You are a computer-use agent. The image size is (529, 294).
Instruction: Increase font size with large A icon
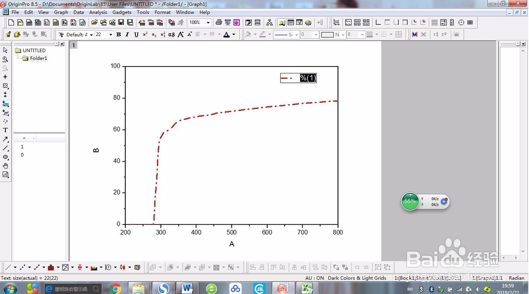[x=180, y=34]
